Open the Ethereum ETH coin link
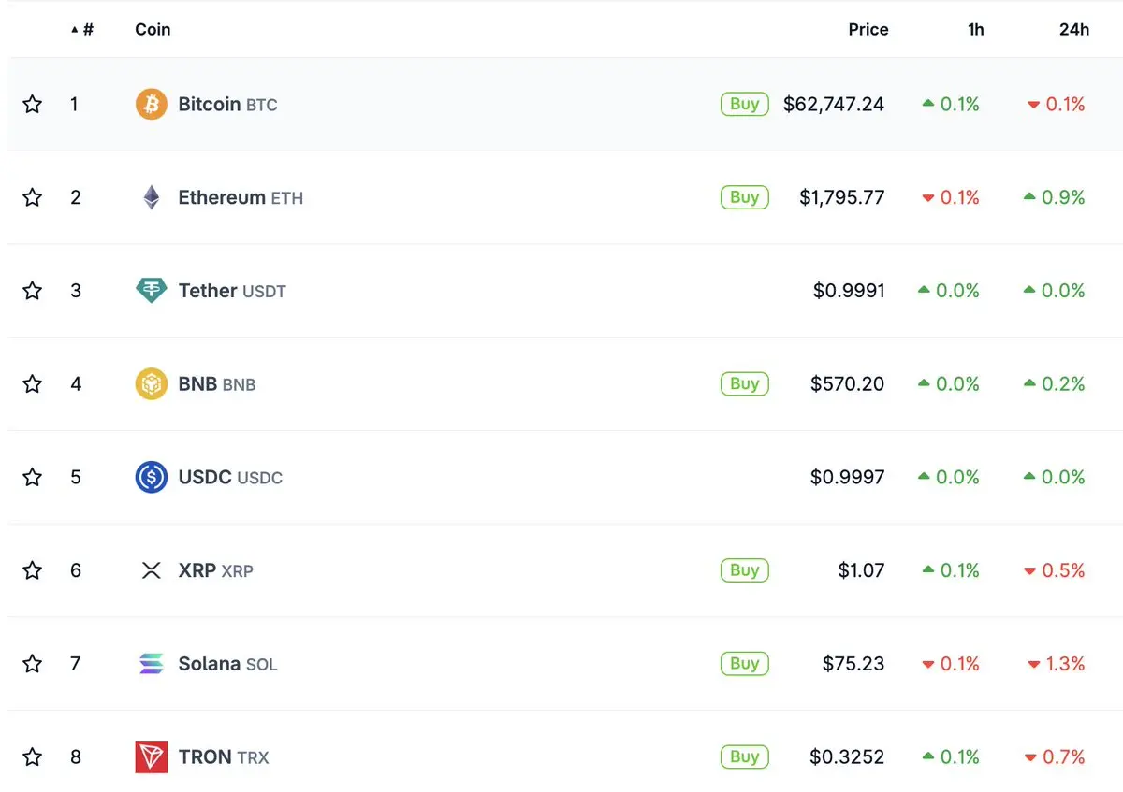The image size is (1123, 792). (241, 197)
